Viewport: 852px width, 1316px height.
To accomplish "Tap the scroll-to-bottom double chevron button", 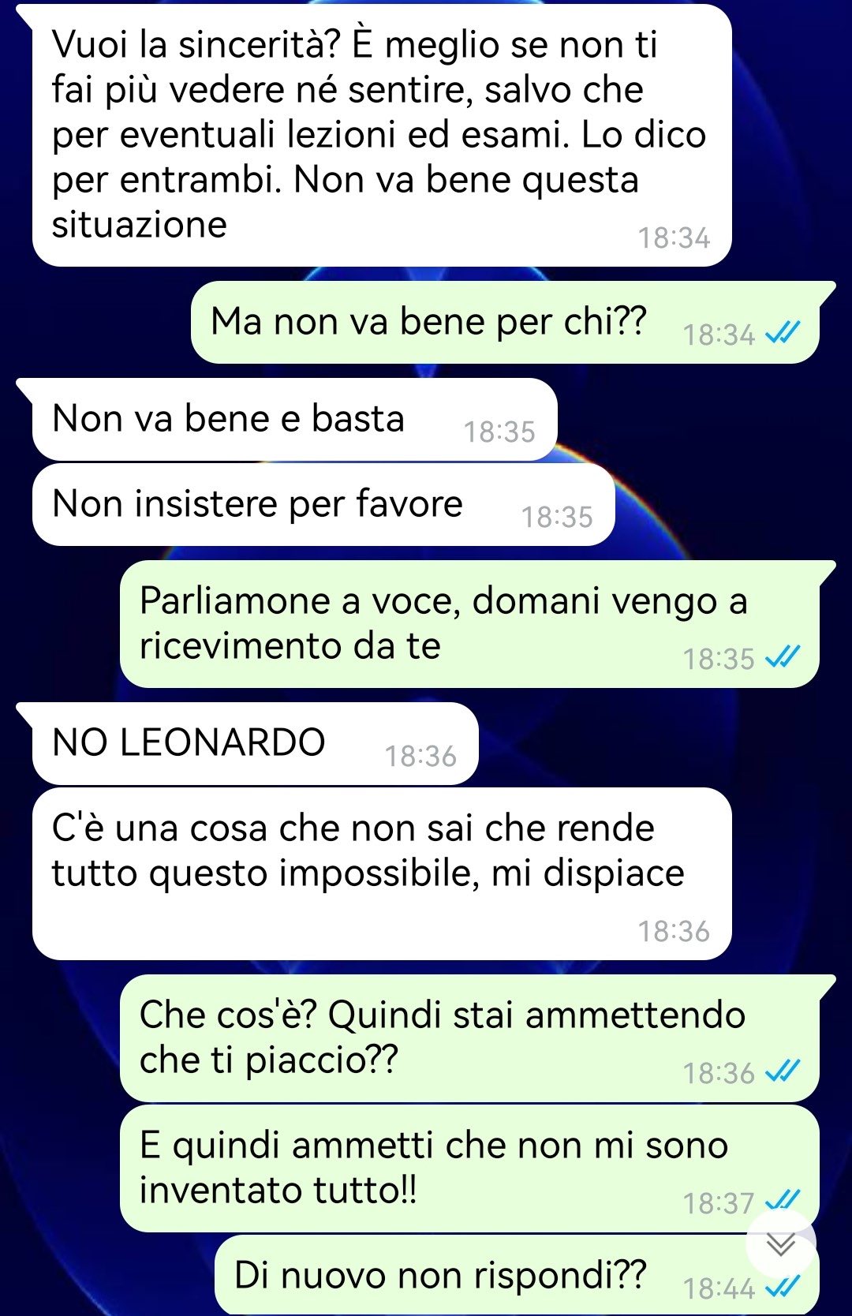I will 781,1245.
